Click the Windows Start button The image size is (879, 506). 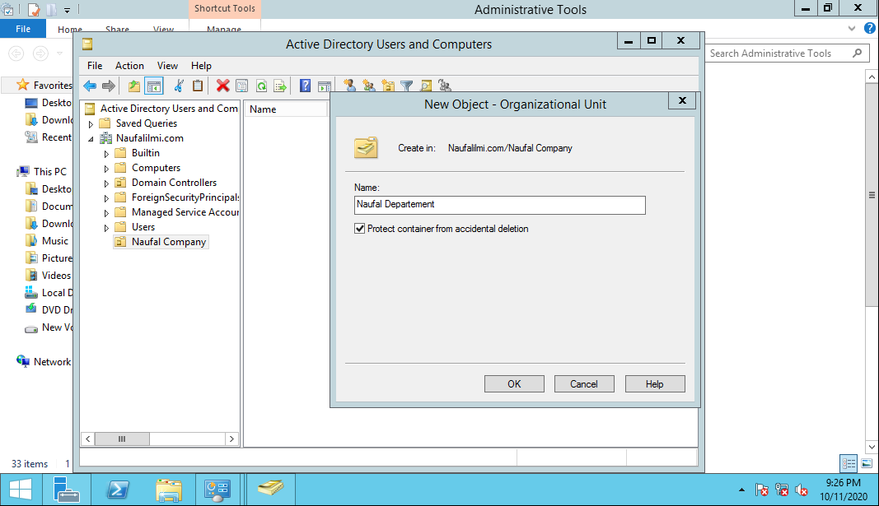pyautogui.click(x=21, y=490)
